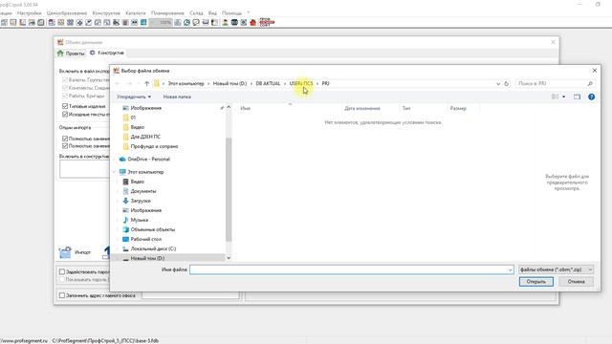The width and height of the screenshot is (612, 344).
Task: Show the preview pane toggle icon
Action: pyautogui.click(x=577, y=97)
